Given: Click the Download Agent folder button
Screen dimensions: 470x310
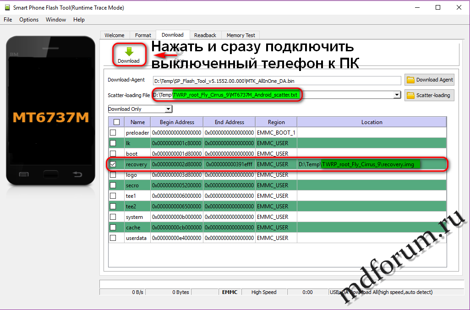Looking at the screenshot, I should point(429,80).
